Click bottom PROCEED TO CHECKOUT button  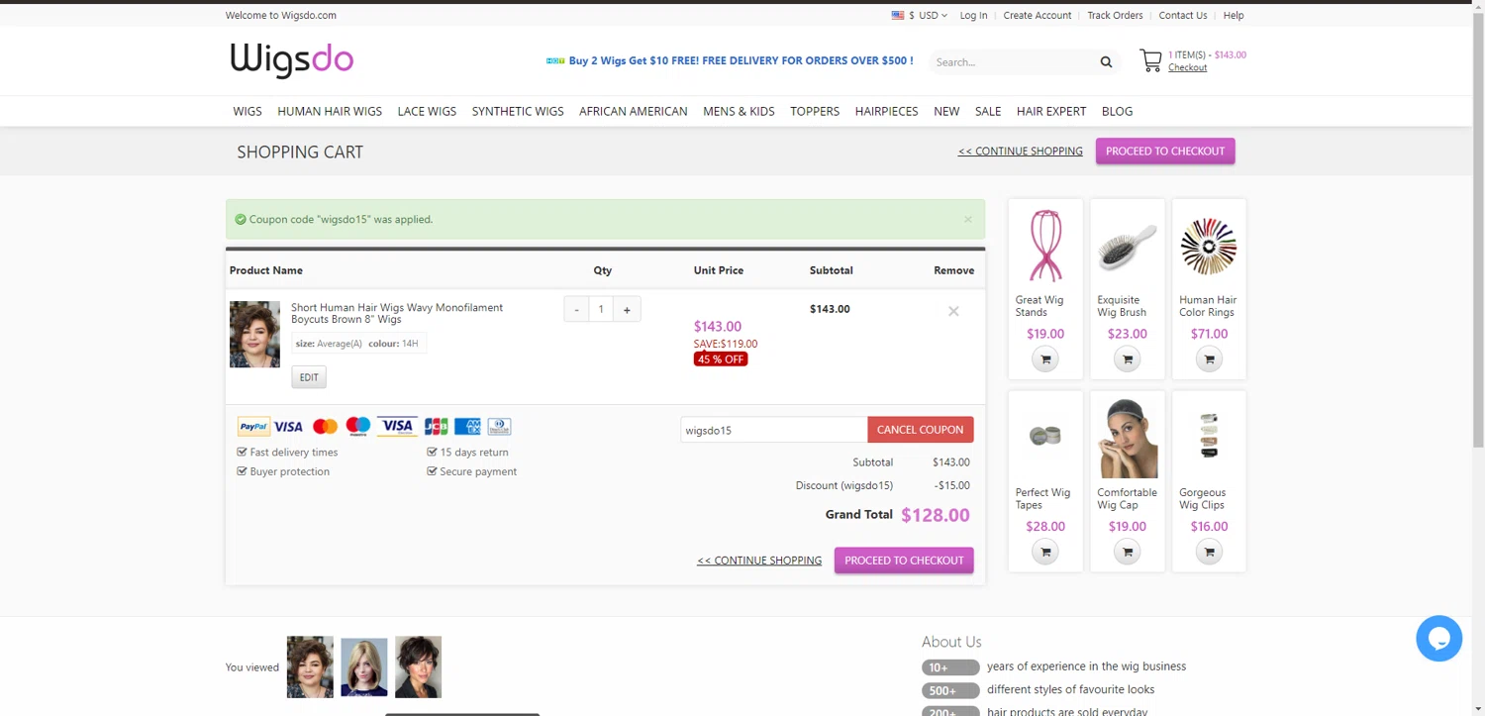[x=904, y=561]
